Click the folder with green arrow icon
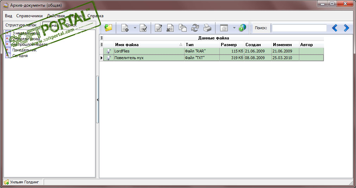The image size is (356, 188). [108, 28]
